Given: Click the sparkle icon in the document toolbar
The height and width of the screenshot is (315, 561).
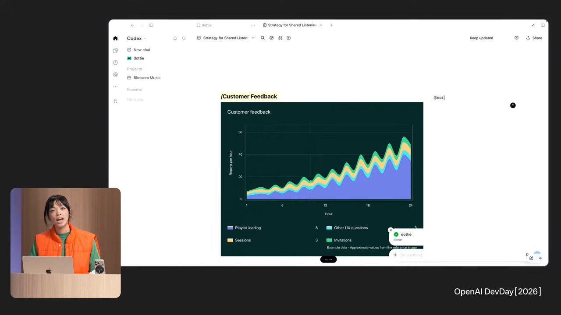Looking at the screenshot, I should (x=263, y=38).
